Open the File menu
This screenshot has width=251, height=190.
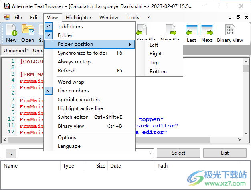[x=18, y=18]
